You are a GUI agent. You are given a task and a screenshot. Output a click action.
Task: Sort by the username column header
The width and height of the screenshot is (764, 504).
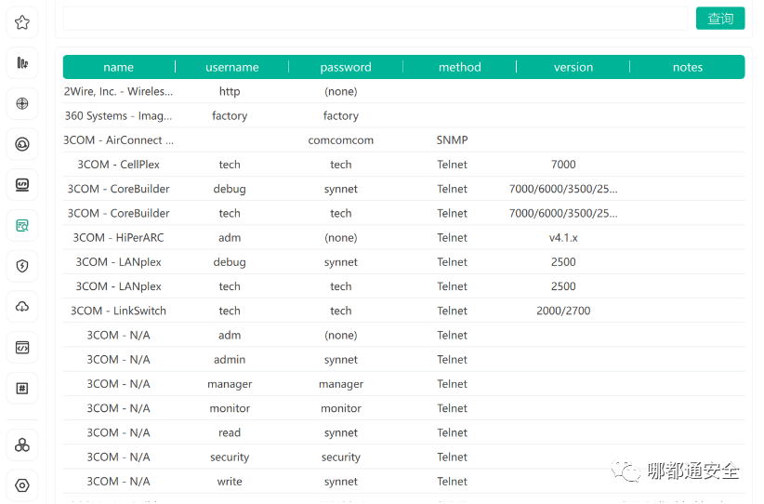point(232,67)
